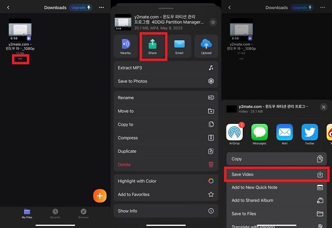The image size is (332, 228).
Task: Toggle the favorite star in file header
Action: [213, 22]
